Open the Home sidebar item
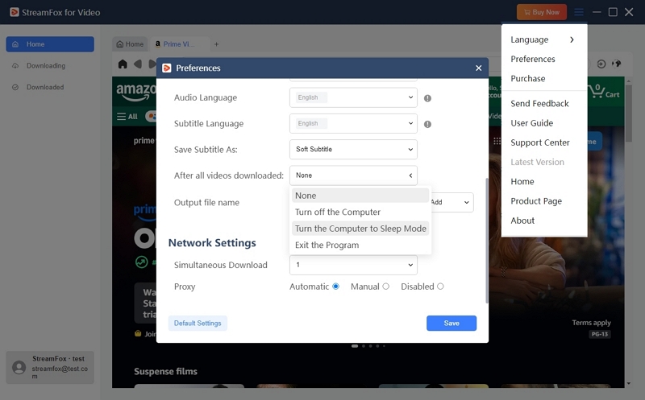The image size is (645, 400). (x=50, y=44)
